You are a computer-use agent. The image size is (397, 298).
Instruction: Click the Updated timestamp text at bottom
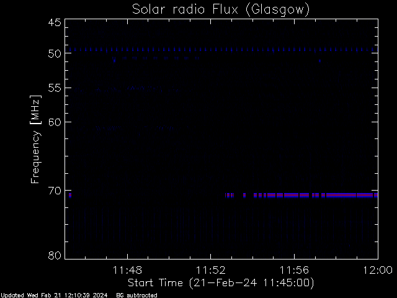point(54,296)
